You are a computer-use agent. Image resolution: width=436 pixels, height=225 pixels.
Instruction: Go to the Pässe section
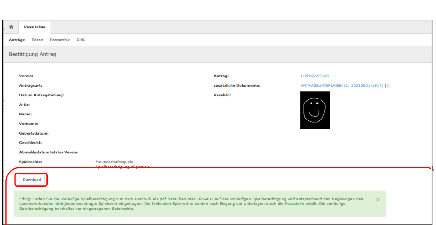[37, 40]
